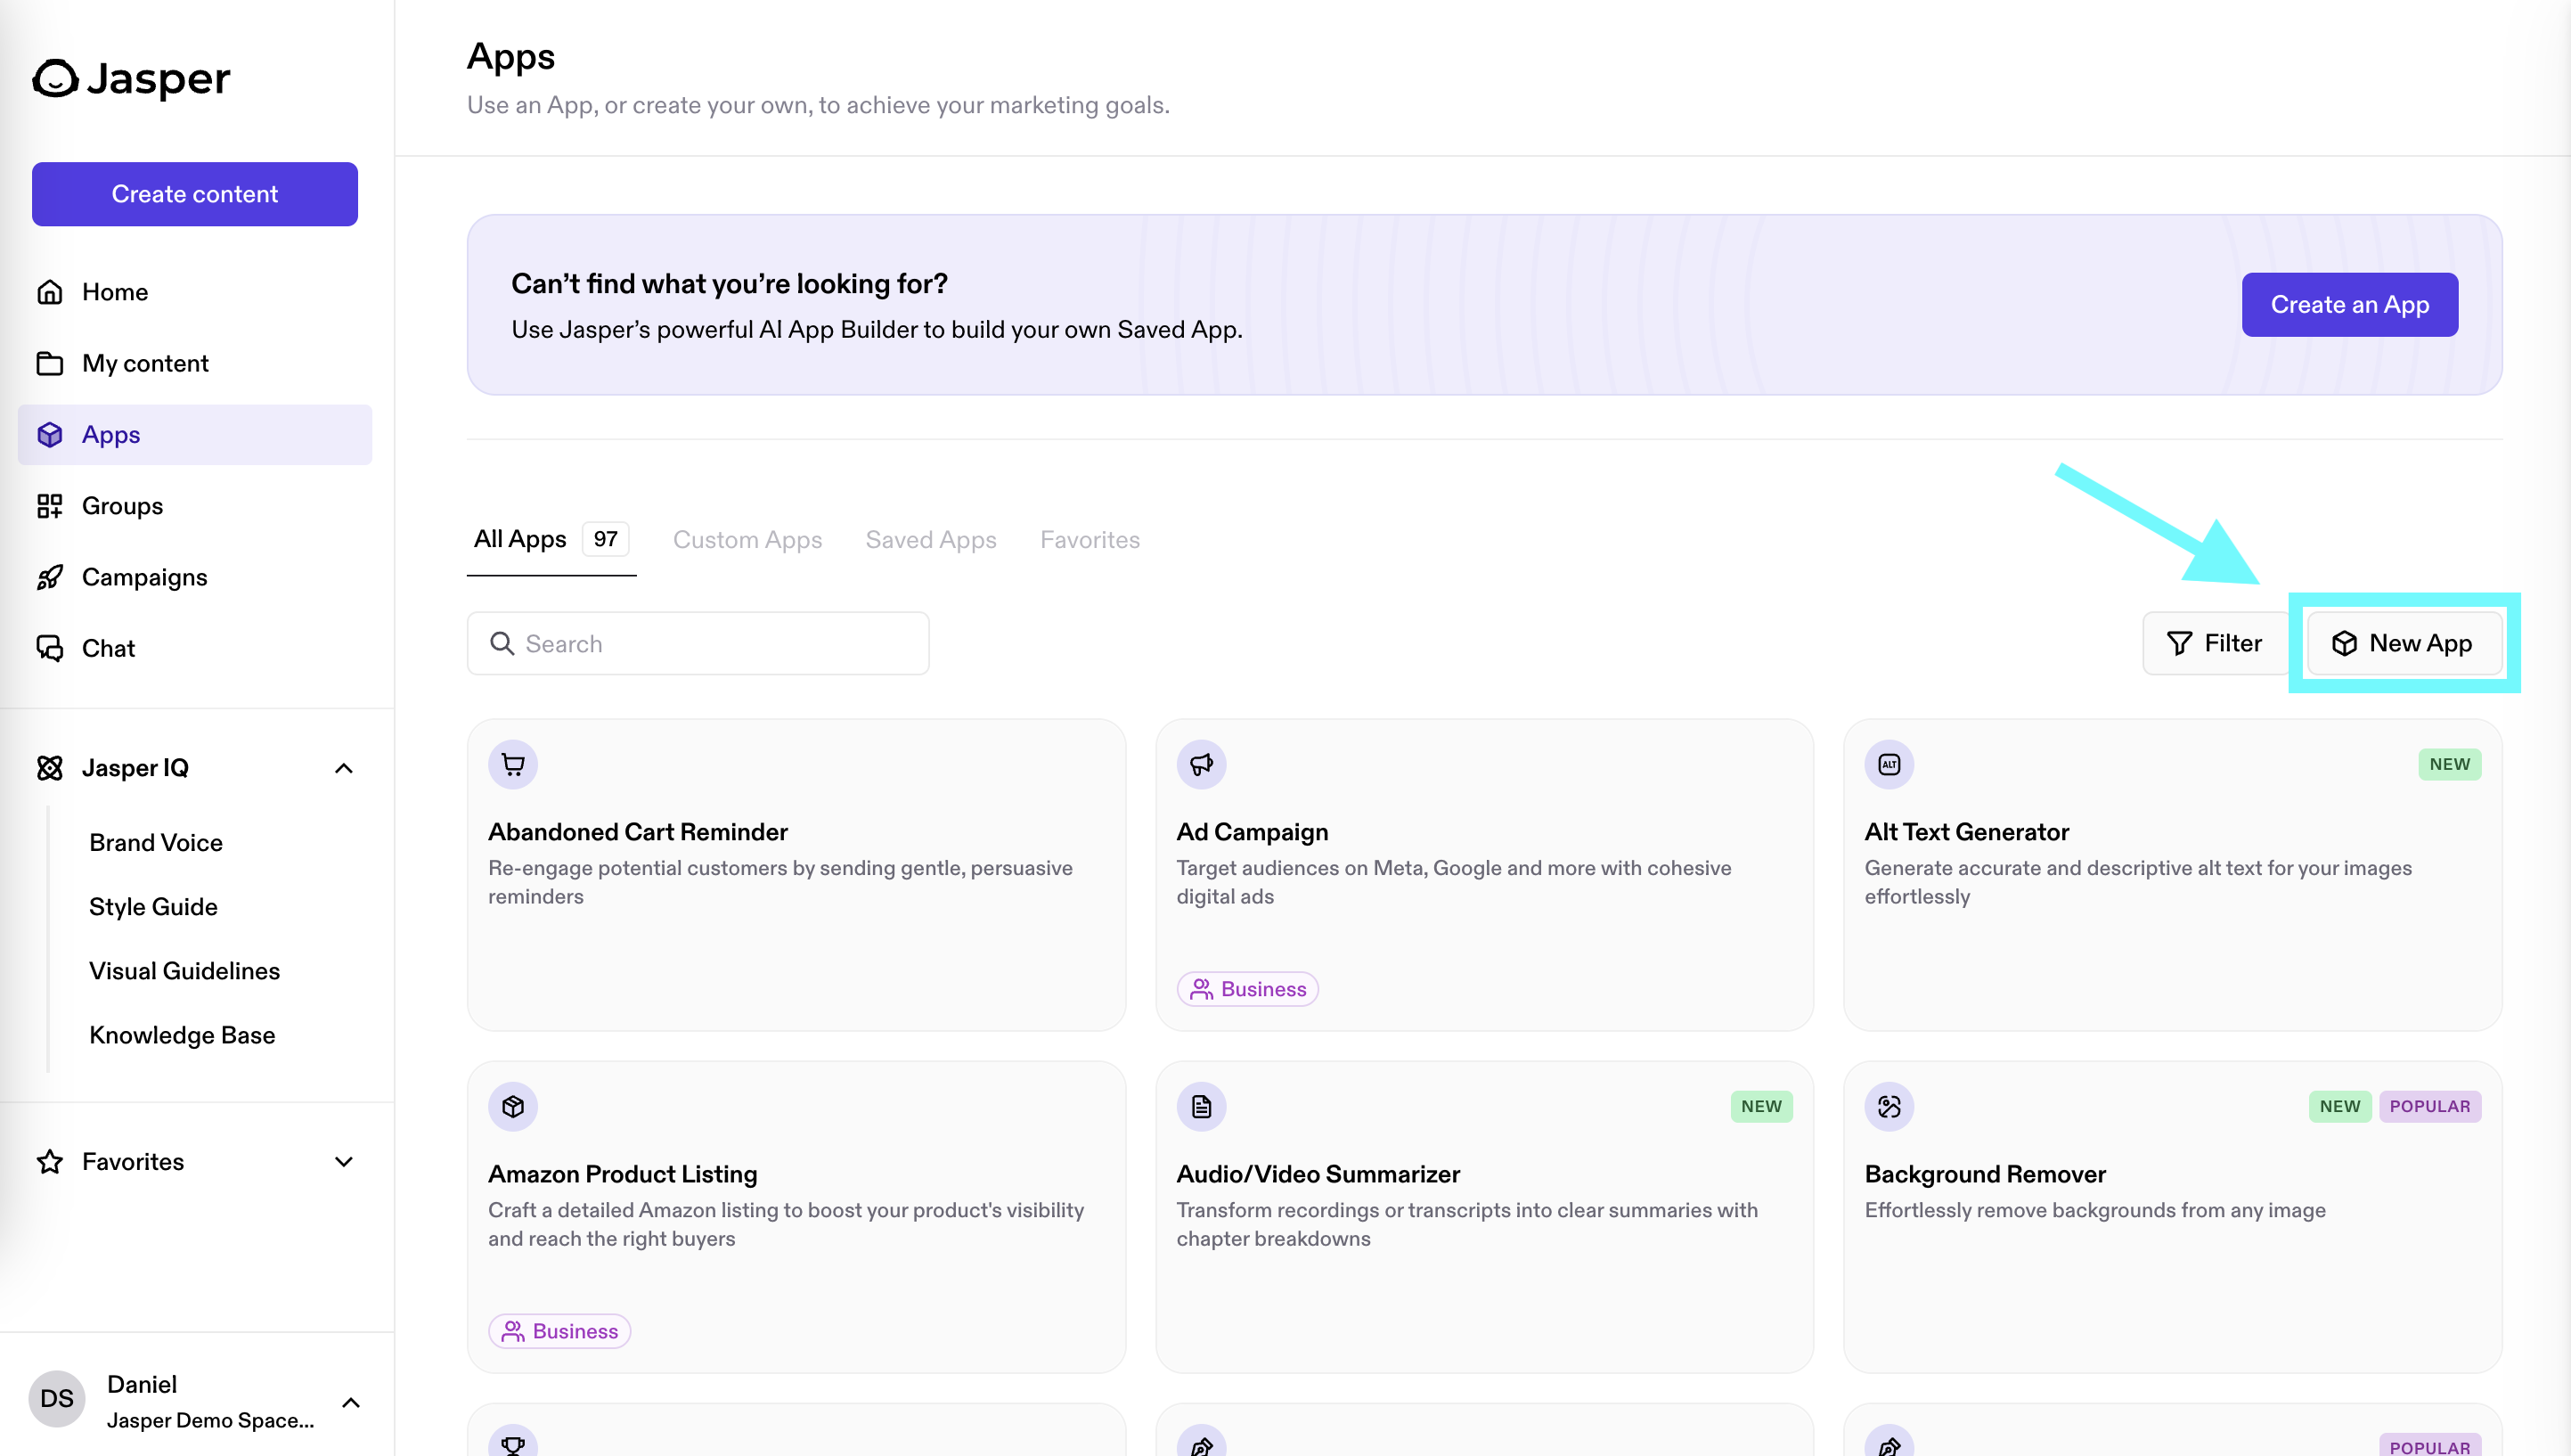2571x1456 pixels.
Task: Click the people icon in Amazon listing Business badge
Action: [x=513, y=1331]
